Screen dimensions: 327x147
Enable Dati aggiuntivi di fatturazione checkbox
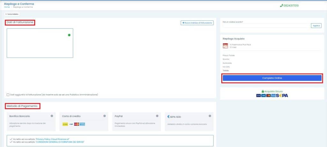[8, 94]
